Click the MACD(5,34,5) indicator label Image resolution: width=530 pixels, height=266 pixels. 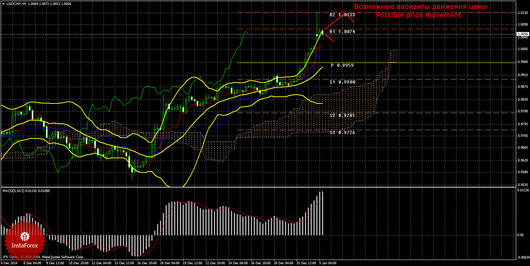pyautogui.click(x=26, y=191)
